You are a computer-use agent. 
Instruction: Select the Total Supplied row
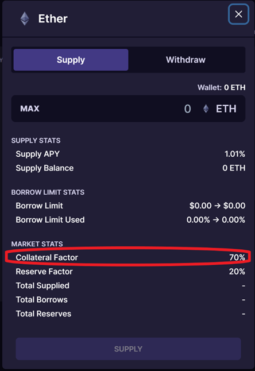coord(130,285)
